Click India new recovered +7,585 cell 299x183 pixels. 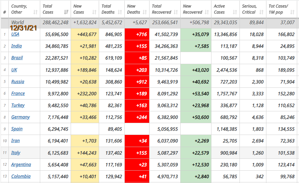pyautogui.click(x=196, y=46)
